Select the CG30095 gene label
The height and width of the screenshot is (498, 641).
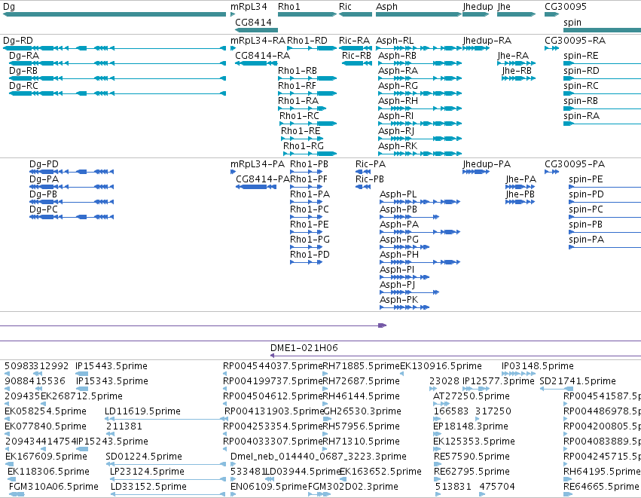pyautogui.click(x=566, y=7)
